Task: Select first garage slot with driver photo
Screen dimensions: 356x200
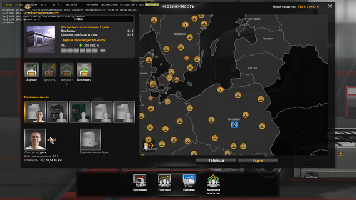Action: (35, 112)
